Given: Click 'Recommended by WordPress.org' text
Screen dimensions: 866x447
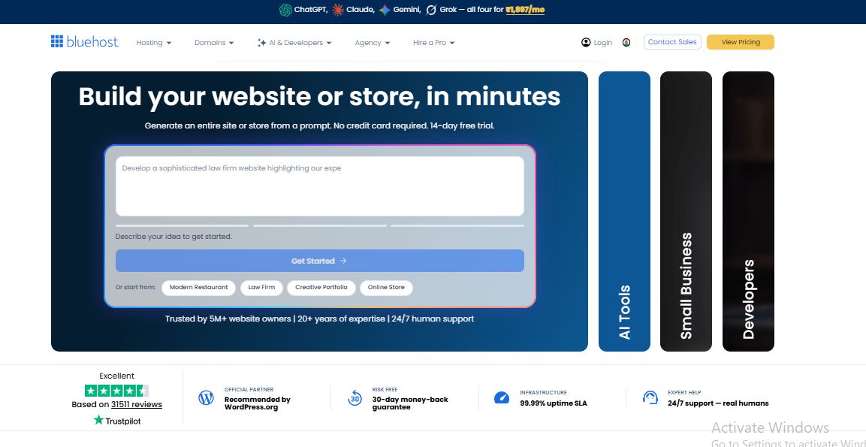Looking at the screenshot, I should (258, 403).
